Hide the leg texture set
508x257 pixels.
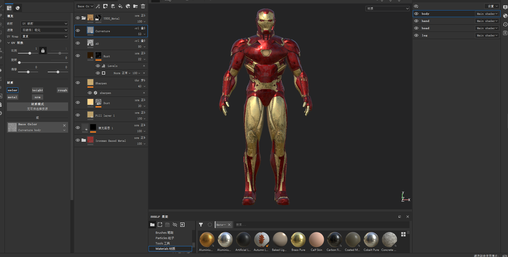click(416, 35)
